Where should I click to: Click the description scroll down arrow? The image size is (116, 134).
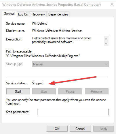106,44
